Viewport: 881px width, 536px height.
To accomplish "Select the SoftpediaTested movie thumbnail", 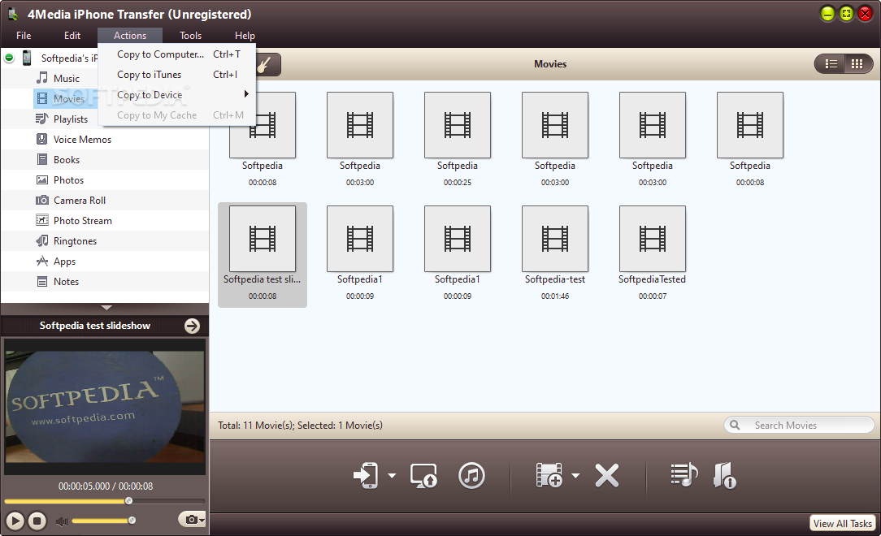I will coord(652,239).
